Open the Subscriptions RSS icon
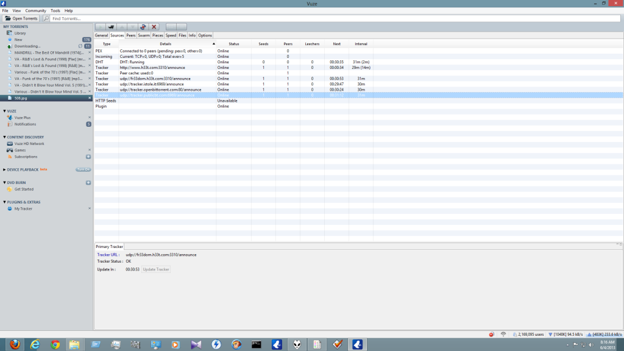This screenshot has width=624, height=351. [x=10, y=157]
